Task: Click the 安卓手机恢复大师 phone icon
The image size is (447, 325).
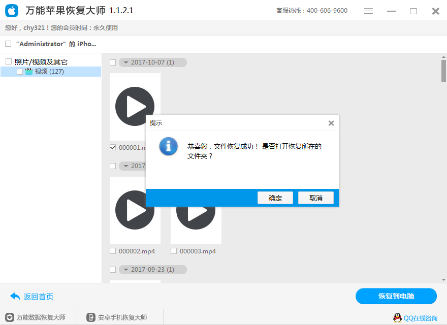Action: click(90, 317)
